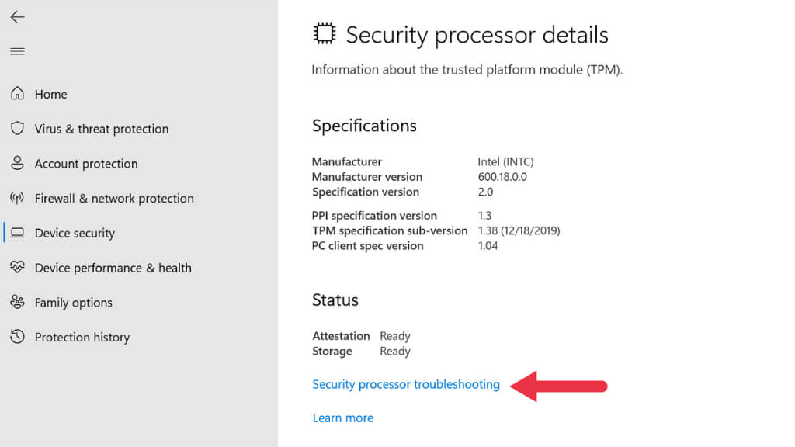
Task: Click the Home house icon
Action: tap(17, 94)
